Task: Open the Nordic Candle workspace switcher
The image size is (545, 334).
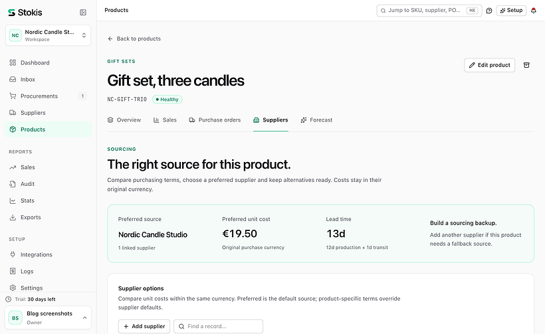Action: (48, 35)
